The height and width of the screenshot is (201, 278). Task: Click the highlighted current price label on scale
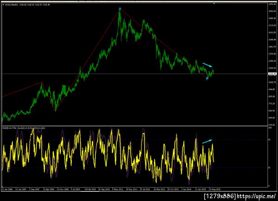click(x=272, y=73)
